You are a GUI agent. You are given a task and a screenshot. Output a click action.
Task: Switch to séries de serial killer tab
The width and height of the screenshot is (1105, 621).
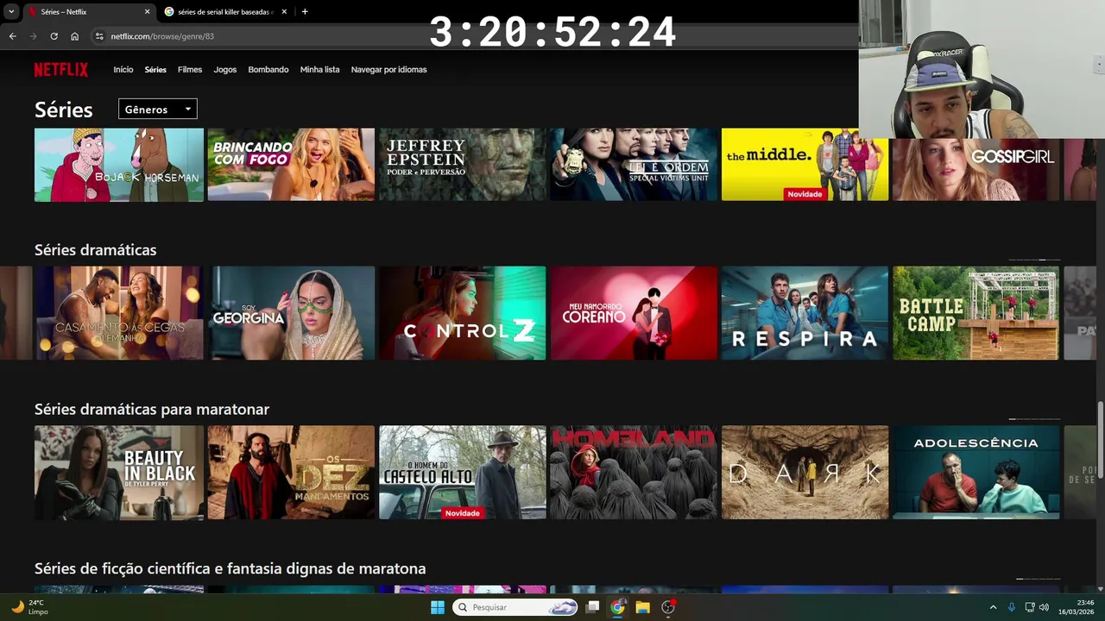[224, 12]
